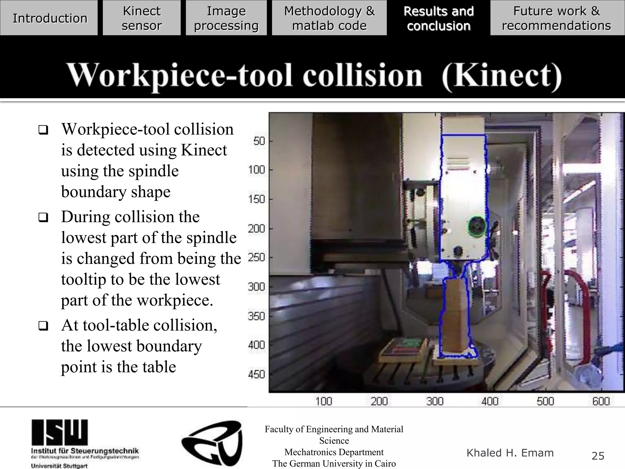Click the slide number 25
Viewport: 625px width, 469px height.
(598, 456)
